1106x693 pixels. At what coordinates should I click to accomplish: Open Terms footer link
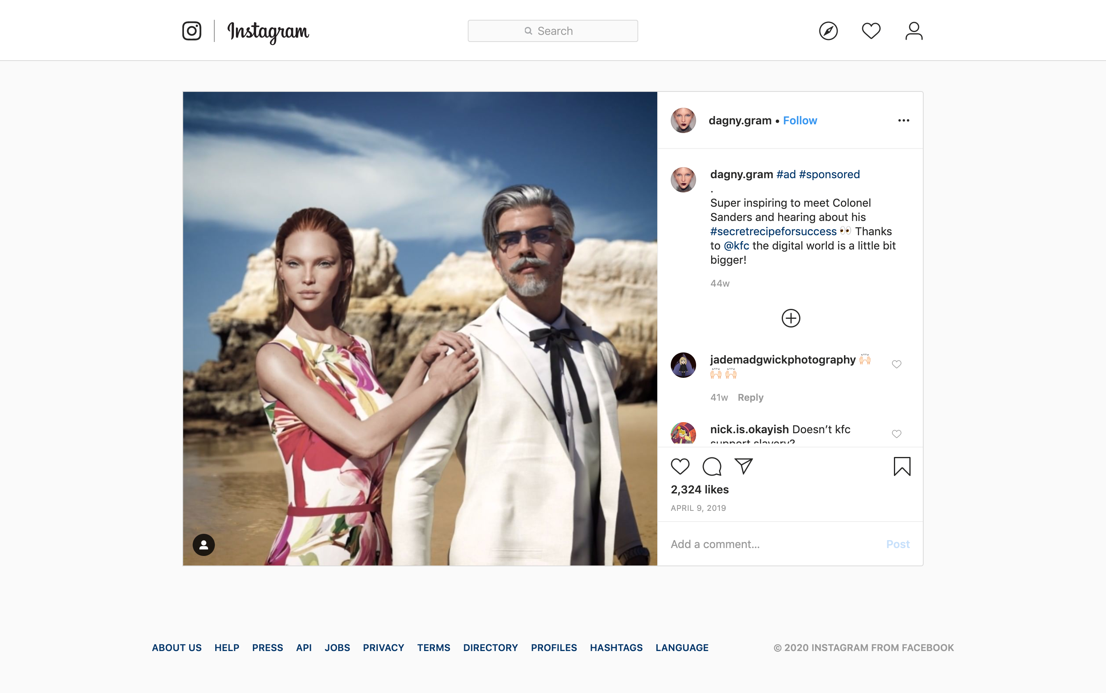tap(434, 647)
